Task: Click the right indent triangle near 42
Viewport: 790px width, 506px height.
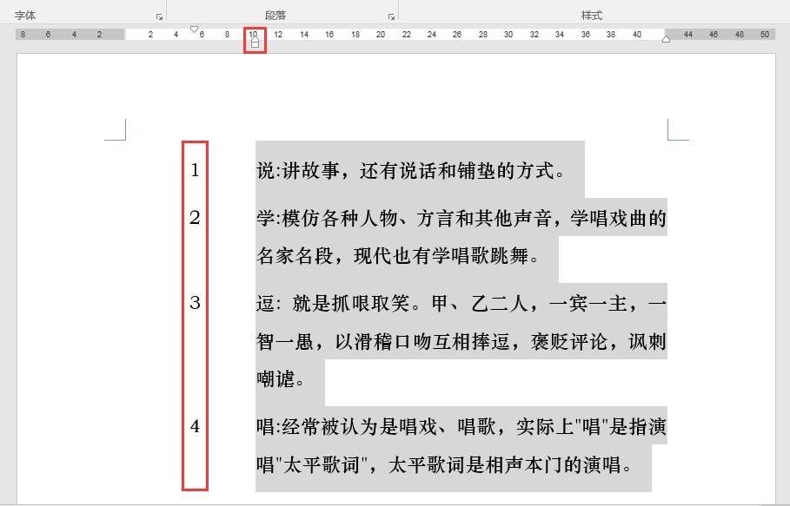Action: pyautogui.click(x=665, y=38)
